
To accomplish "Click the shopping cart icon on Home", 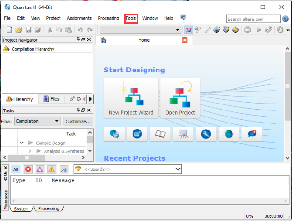I will tap(137, 134).
